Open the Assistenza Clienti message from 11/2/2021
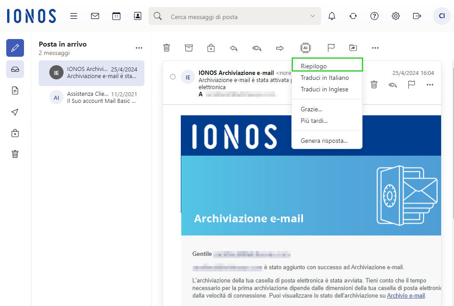Image resolution: width=454 pixels, height=306 pixels. [92, 98]
